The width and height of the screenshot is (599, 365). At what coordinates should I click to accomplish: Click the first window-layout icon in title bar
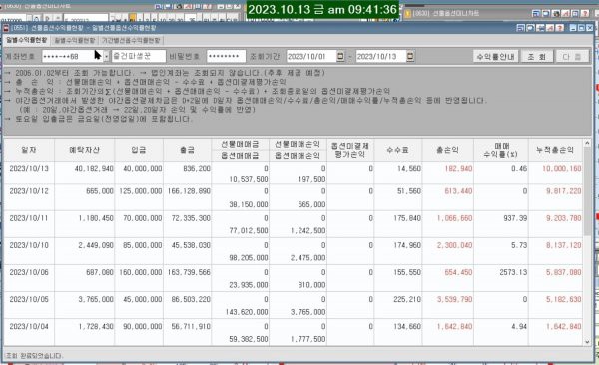pyautogui.click(x=520, y=28)
